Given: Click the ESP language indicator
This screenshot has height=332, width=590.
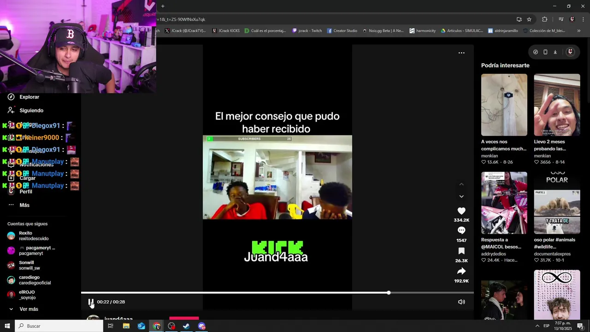Looking at the screenshot, I should (546, 326).
